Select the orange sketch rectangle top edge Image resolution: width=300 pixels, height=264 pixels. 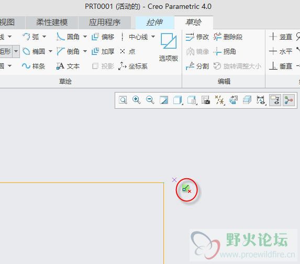coord(82,183)
